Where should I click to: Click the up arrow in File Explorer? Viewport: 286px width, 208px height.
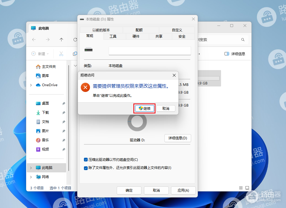tap(61, 40)
